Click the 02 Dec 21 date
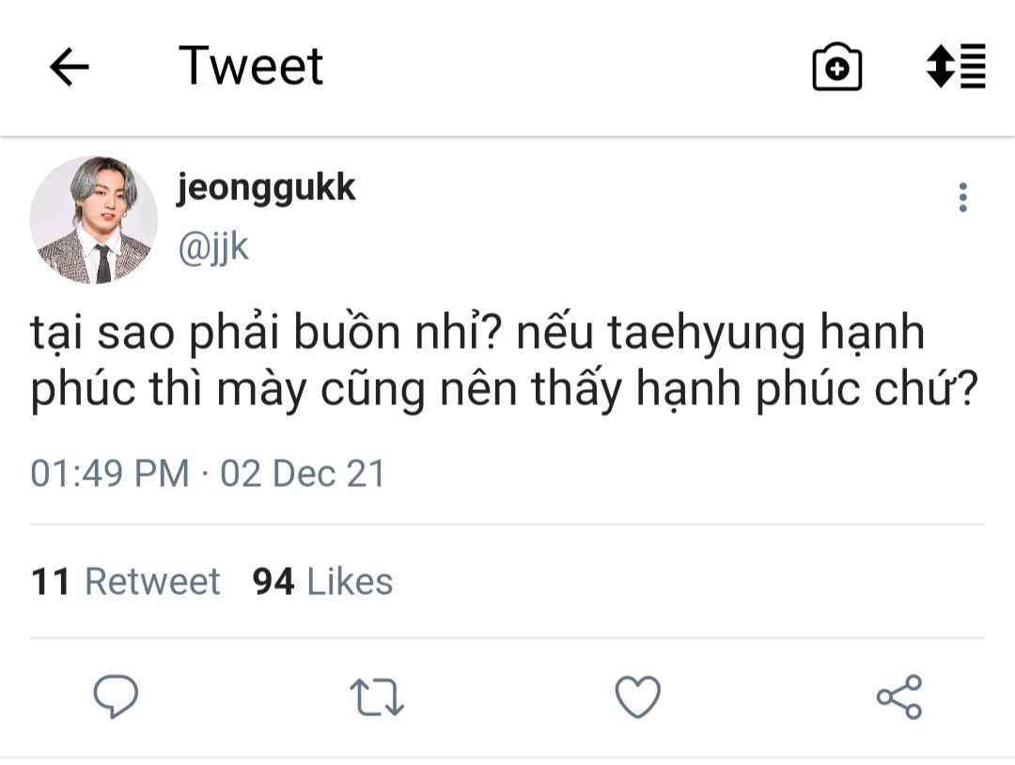The width and height of the screenshot is (1015, 765). click(x=303, y=473)
